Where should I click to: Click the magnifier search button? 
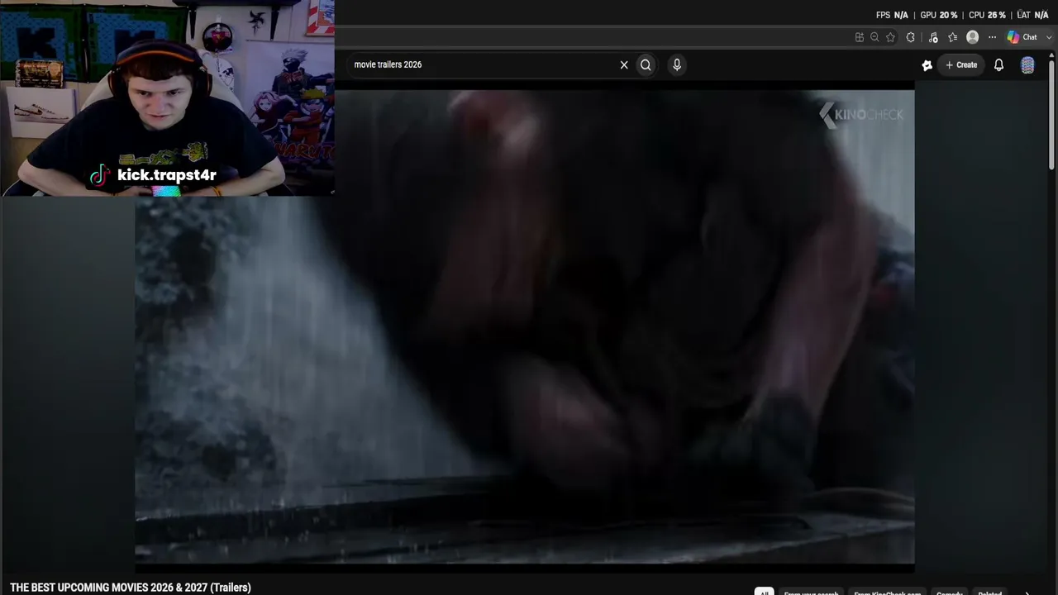[646, 64]
